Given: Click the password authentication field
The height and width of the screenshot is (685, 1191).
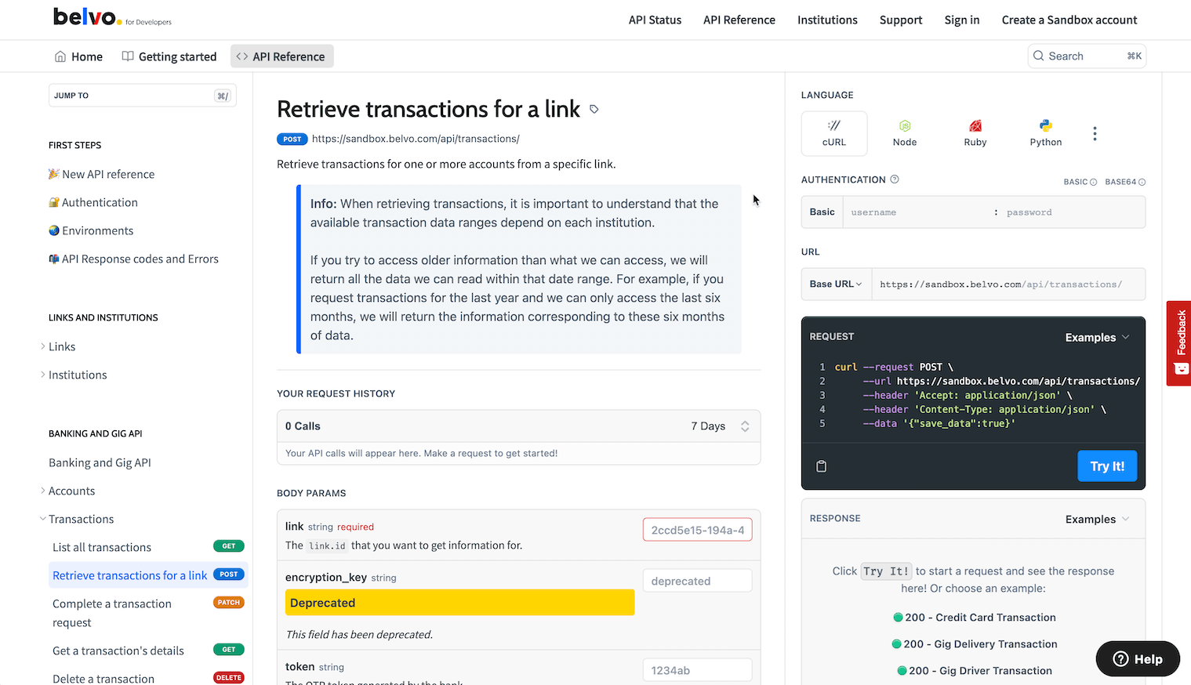Looking at the screenshot, I should coord(1071,212).
